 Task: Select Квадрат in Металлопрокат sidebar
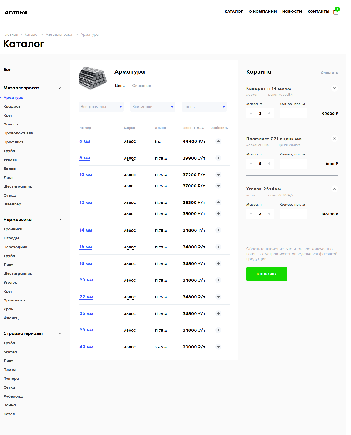coord(12,107)
